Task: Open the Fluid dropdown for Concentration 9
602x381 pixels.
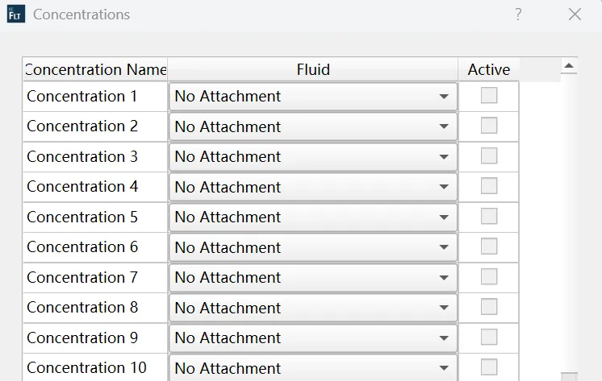Action: tap(312, 338)
